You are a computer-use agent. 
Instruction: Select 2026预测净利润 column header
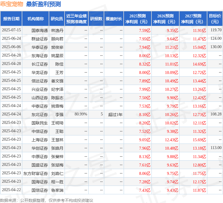click(x=165, y=19)
